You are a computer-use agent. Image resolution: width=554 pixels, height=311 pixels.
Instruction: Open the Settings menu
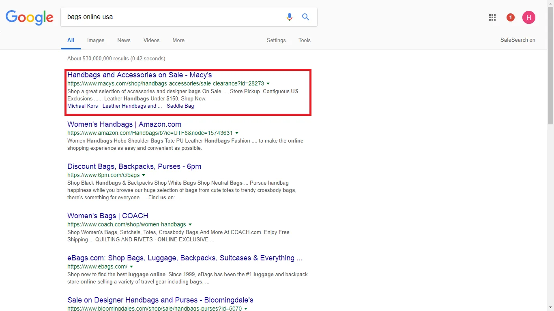click(x=276, y=40)
